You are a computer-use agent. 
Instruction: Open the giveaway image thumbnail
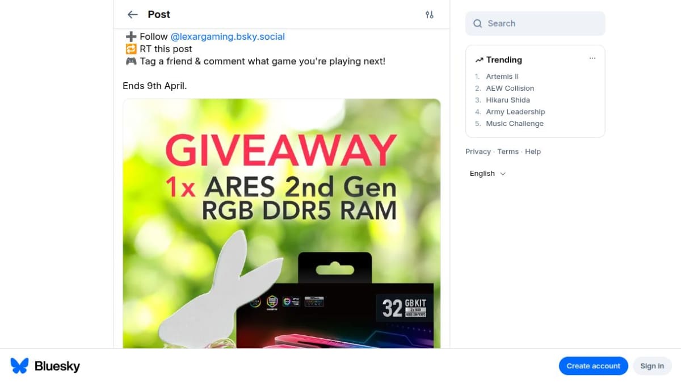pos(281,224)
